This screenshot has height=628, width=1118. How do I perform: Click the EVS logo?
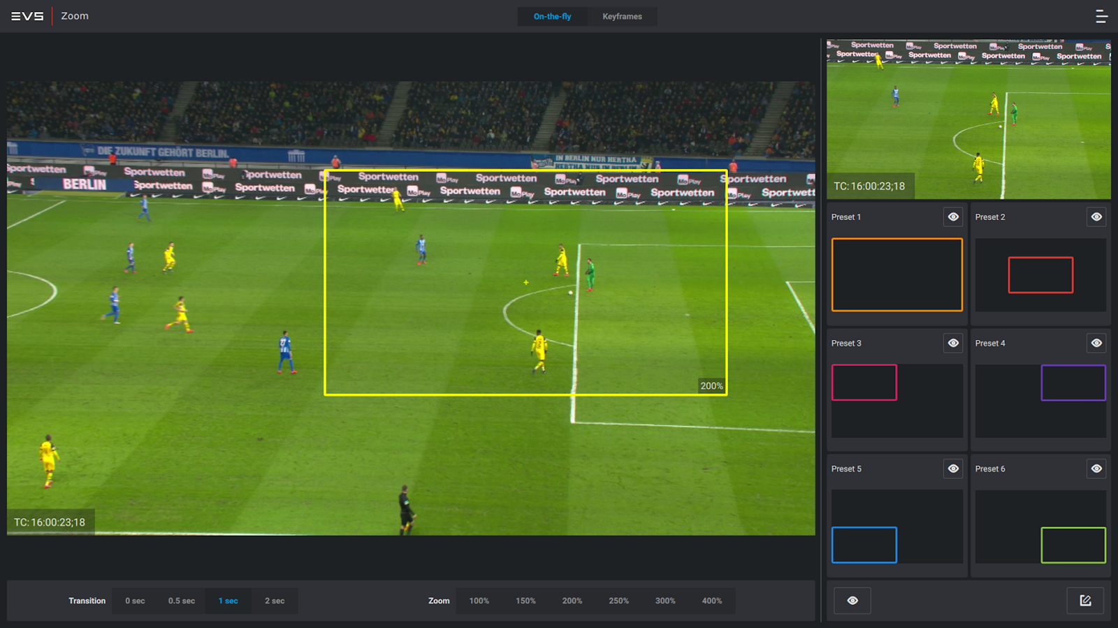(27, 16)
